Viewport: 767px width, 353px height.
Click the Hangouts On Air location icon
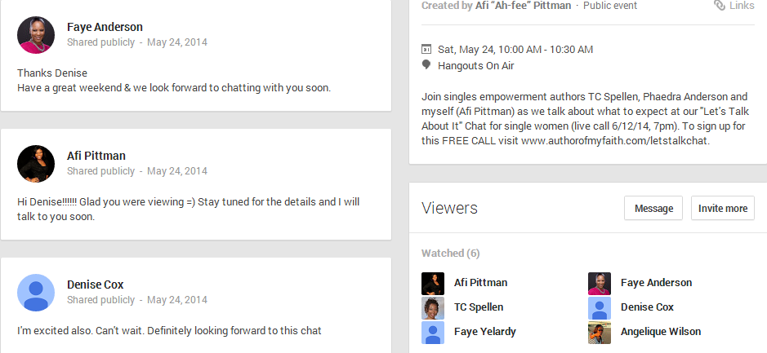click(x=426, y=65)
